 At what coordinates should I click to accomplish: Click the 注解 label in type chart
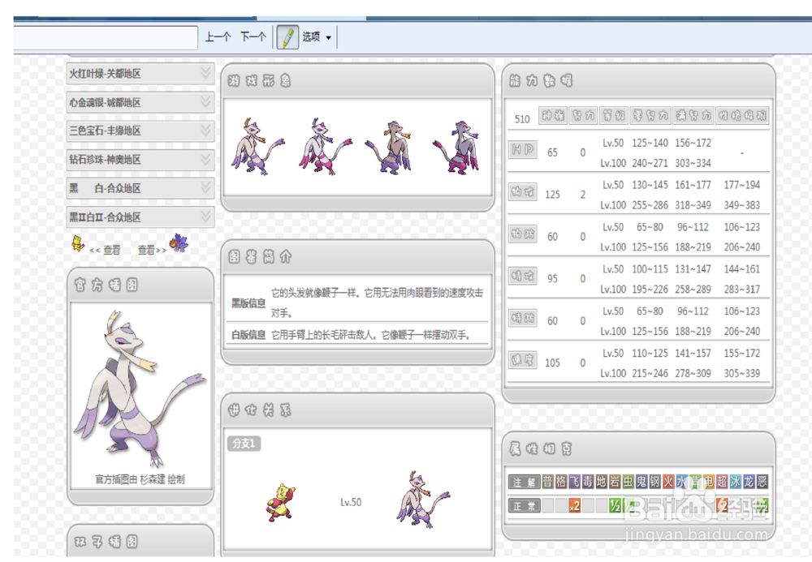[524, 482]
